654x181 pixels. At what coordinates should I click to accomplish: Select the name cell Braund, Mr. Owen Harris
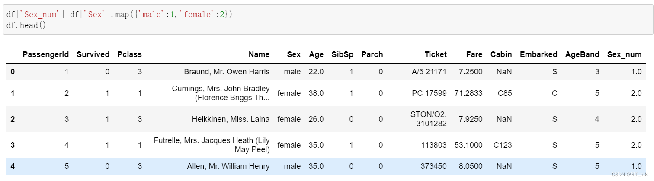(x=227, y=72)
